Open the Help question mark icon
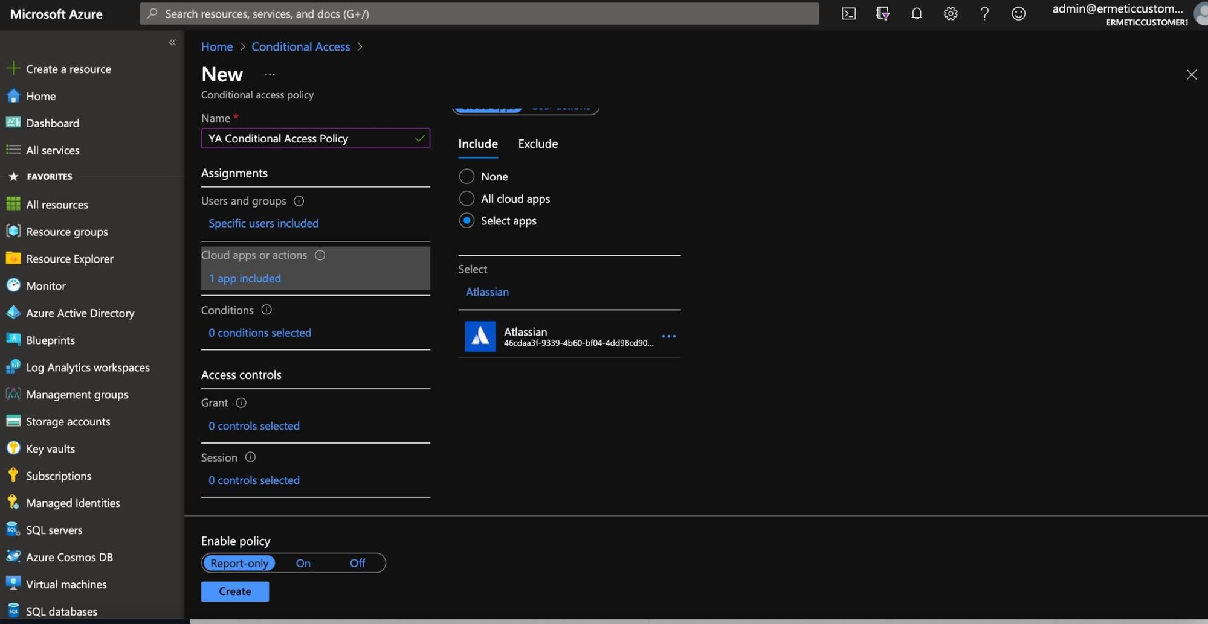Screen dimensions: 1208x624 coord(984,13)
